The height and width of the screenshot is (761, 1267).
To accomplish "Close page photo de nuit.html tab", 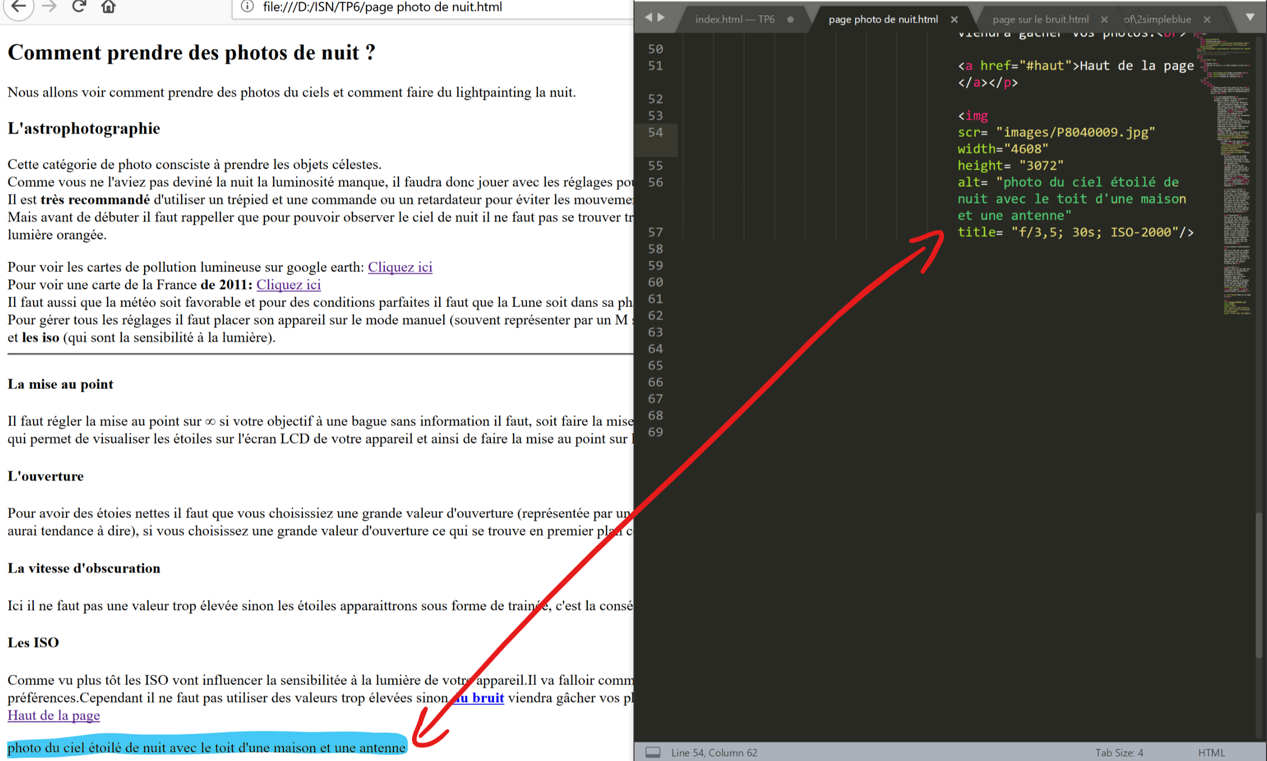I will (x=954, y=20).
